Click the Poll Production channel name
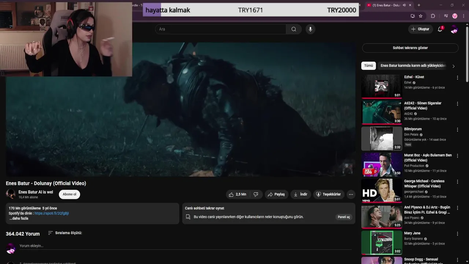 (414, 166)
